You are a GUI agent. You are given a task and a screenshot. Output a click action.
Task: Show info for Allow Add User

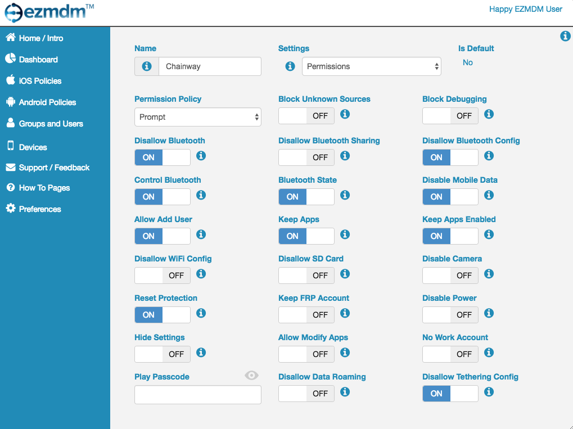coord(201,234)
